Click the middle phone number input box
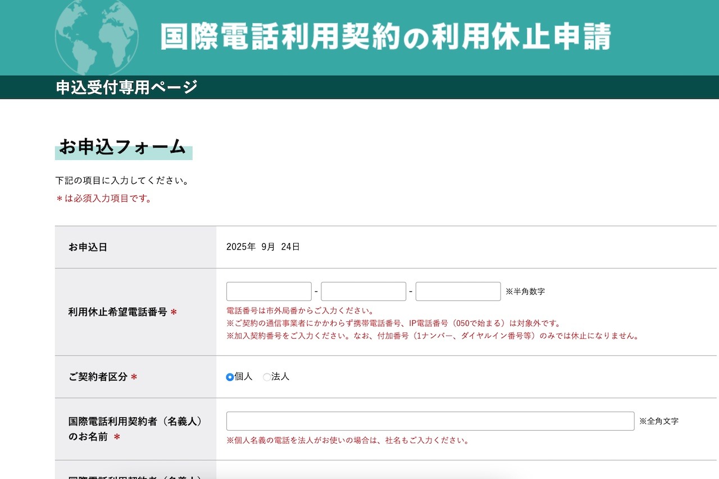This screenshot has height=479, width=719. point(363,291)
